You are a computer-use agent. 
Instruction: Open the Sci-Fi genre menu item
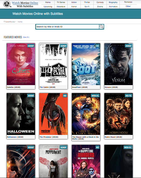87,6
